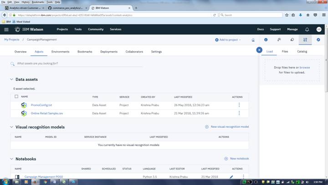Click the PromoConfig.txt asset icon
Image resolution: width=328 pixels, height=185 pixels.
(x=24, y=105)
